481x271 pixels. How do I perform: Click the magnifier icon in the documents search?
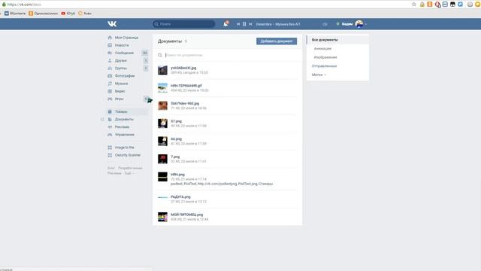pos(160,55)
